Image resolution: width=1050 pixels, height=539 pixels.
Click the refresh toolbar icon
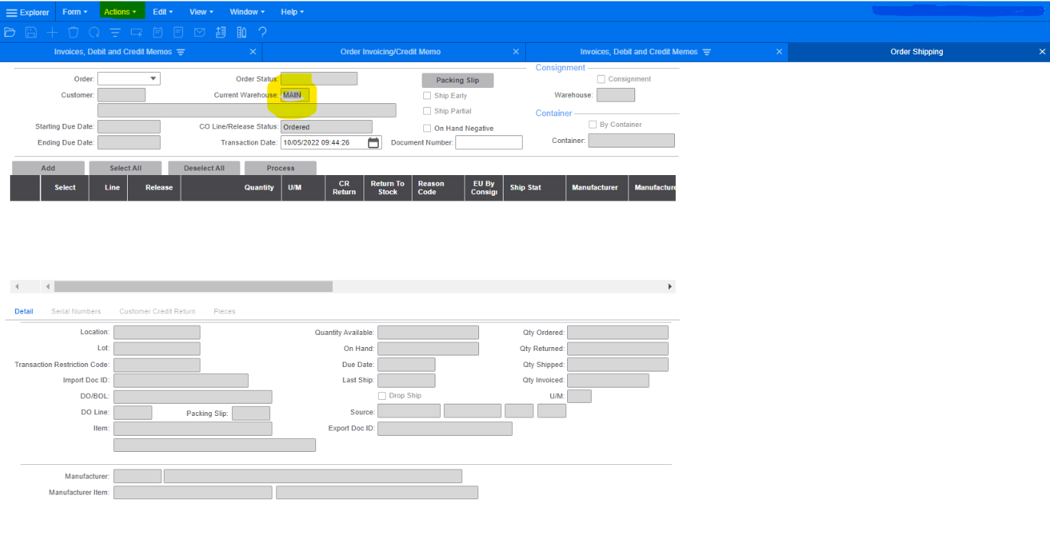94,32
